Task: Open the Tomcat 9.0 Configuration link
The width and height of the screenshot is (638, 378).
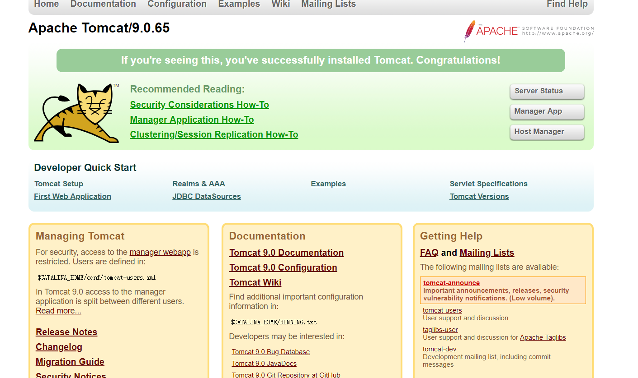Action: click(x=283, y=267)
